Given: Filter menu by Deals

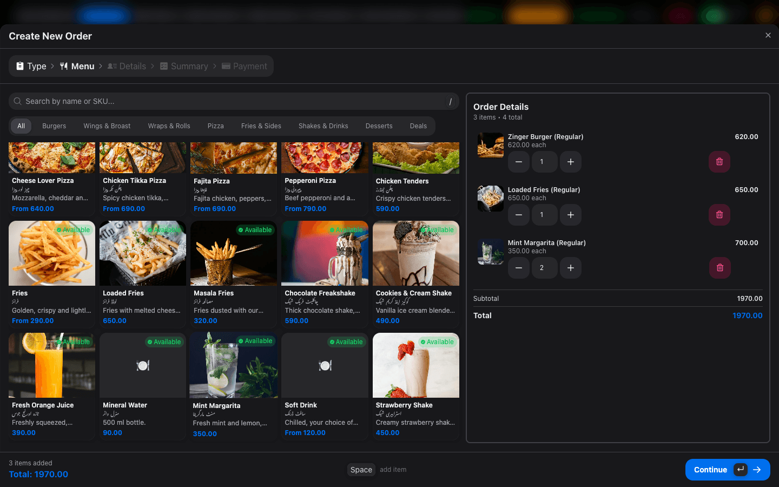Looking at the screenshot, I should 418,126.
